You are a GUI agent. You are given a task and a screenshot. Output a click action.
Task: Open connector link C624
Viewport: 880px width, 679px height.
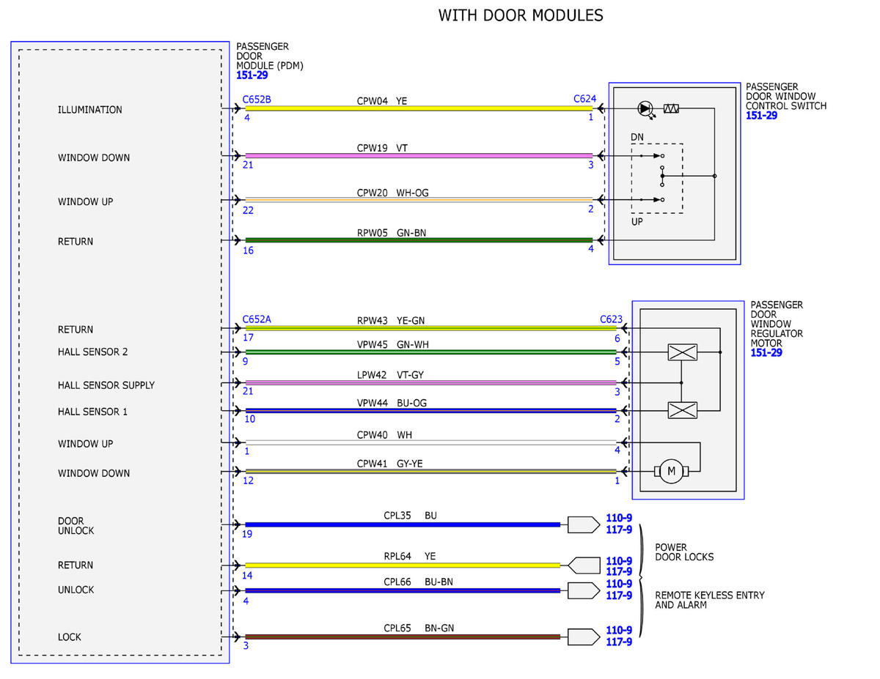coord(584,100)
